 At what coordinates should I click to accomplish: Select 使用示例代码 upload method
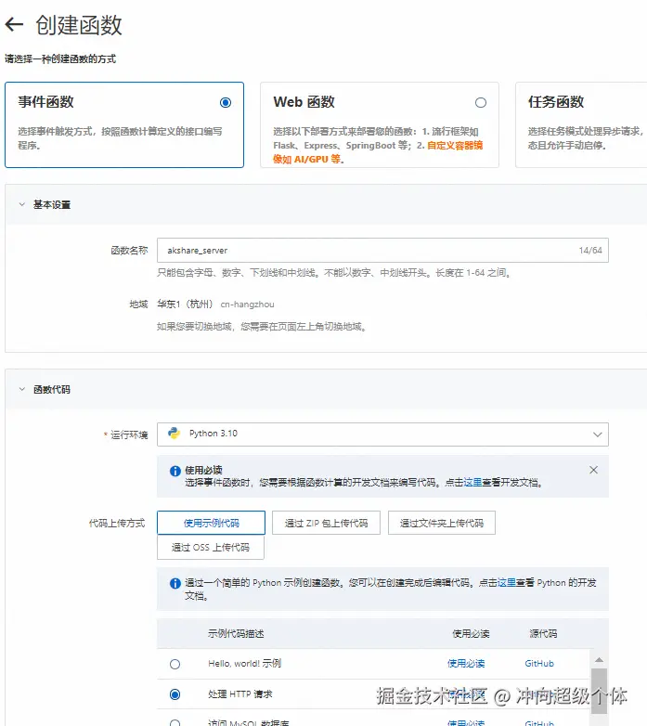pos(211,523)
